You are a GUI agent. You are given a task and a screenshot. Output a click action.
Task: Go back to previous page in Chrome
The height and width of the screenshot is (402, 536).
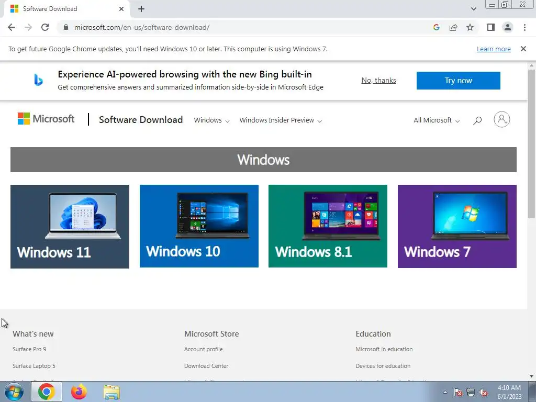pos(12,27)
